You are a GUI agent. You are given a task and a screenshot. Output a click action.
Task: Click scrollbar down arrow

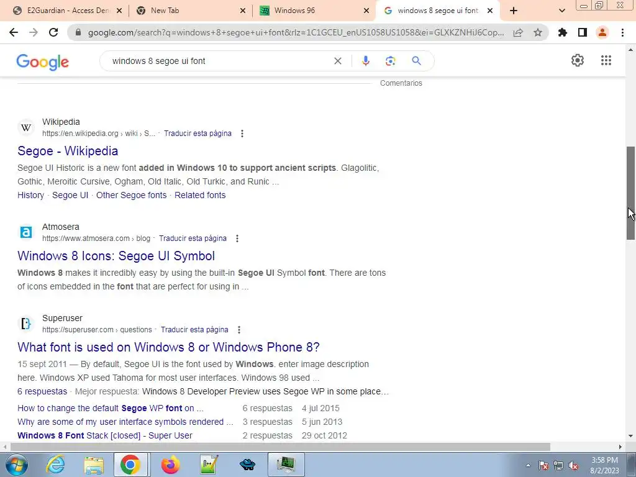pyautogui.click(x=631, y=437)
